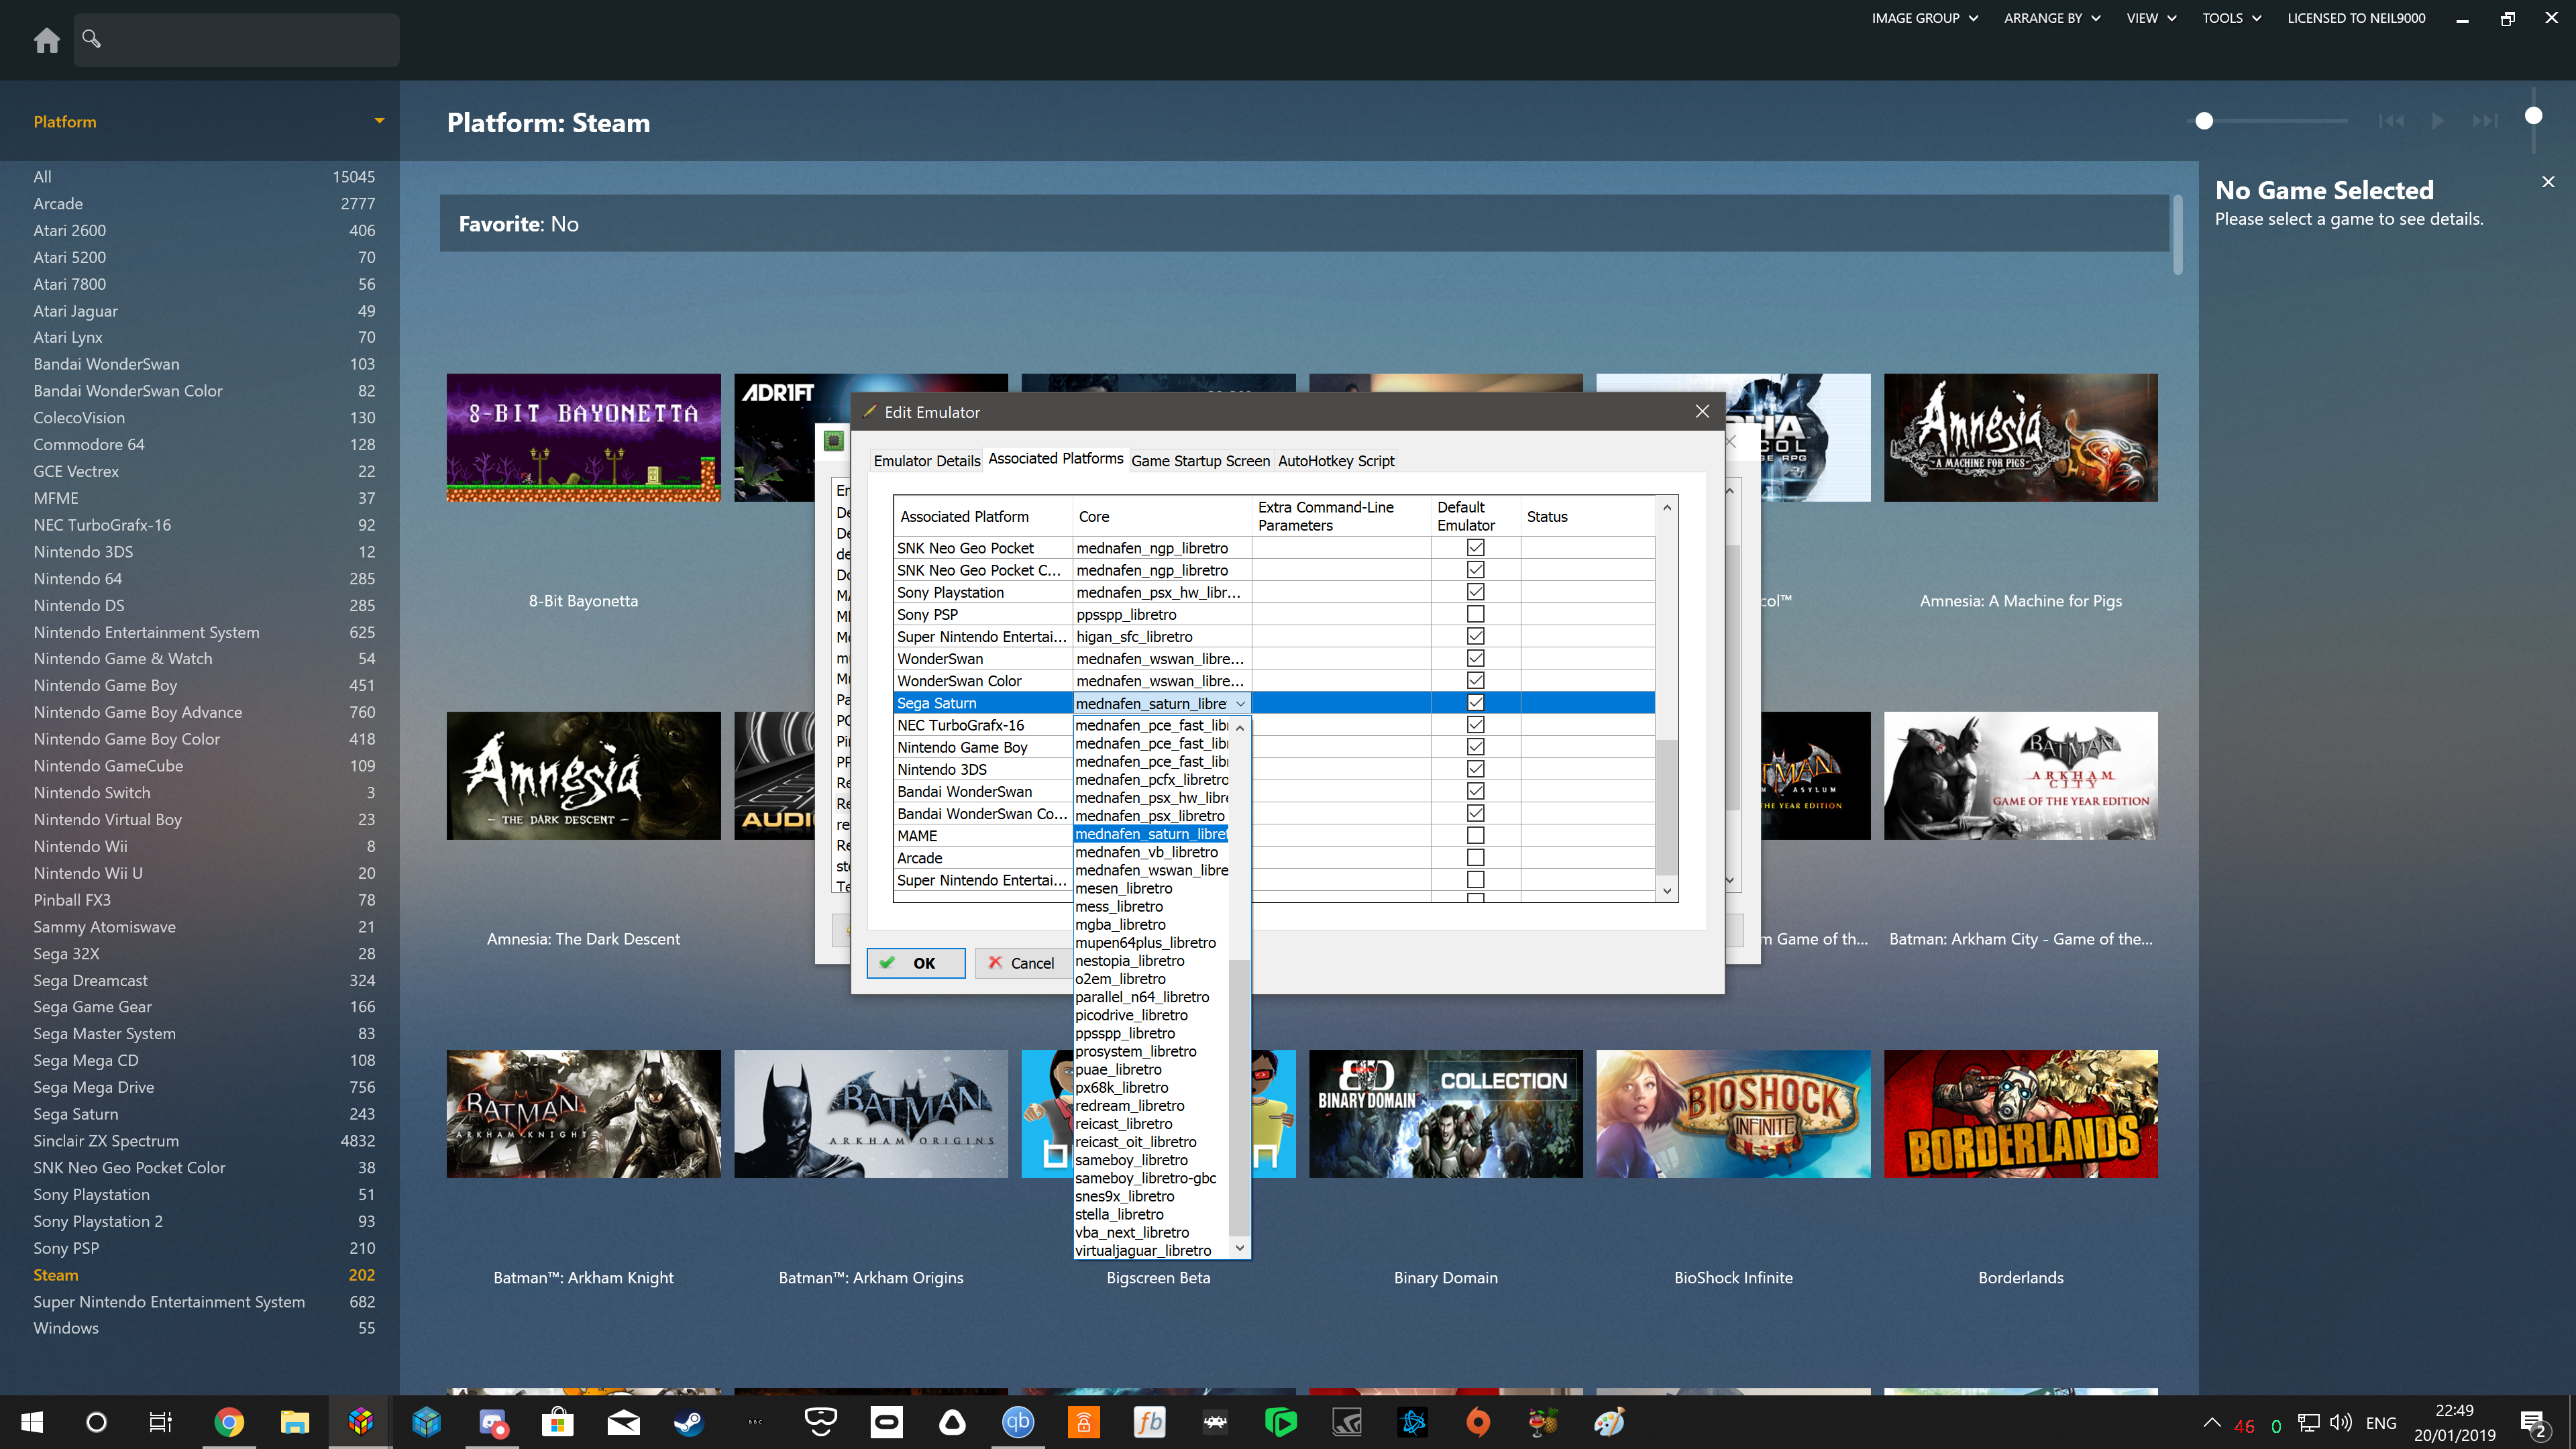Switch to the AutoHotkey Script tab
Screen dimensions: 2576x1449
click(x=1336, y=461)
